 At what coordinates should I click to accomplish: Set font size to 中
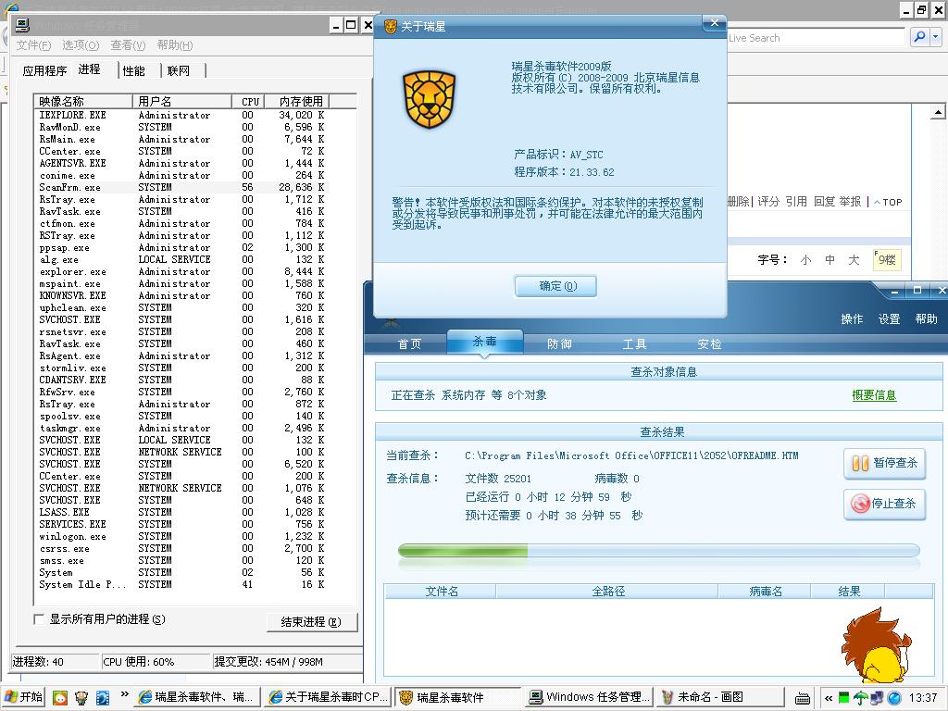[x=829, y=260]
